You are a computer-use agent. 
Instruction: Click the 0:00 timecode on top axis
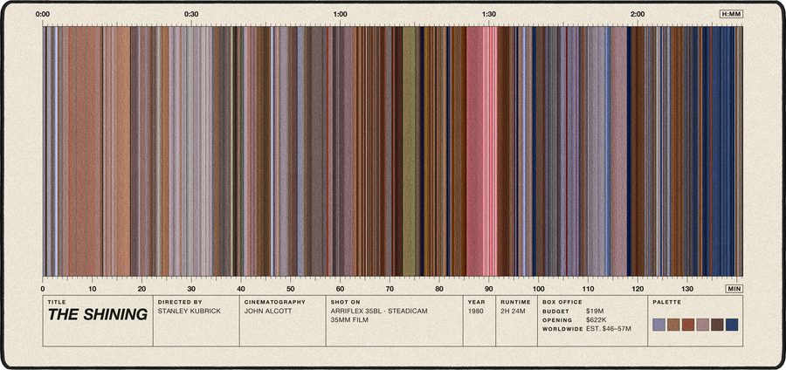click(42, 14)
